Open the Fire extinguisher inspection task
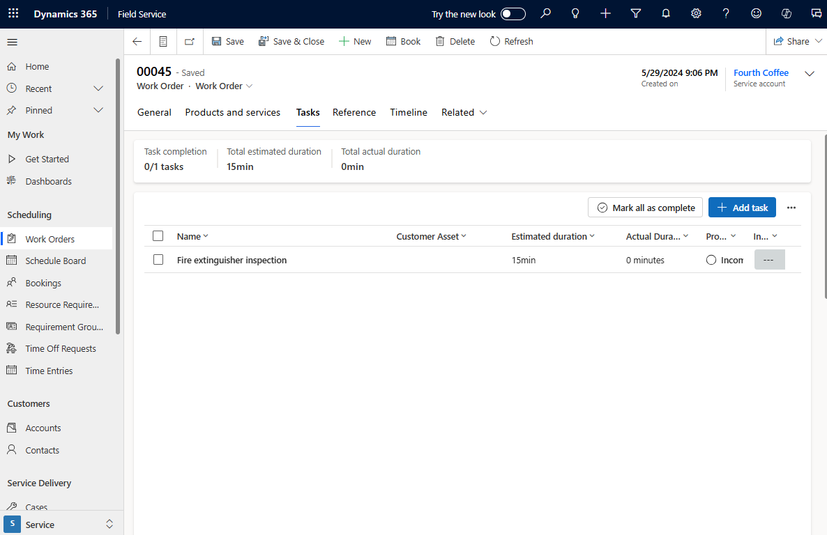 coord(232,260)
